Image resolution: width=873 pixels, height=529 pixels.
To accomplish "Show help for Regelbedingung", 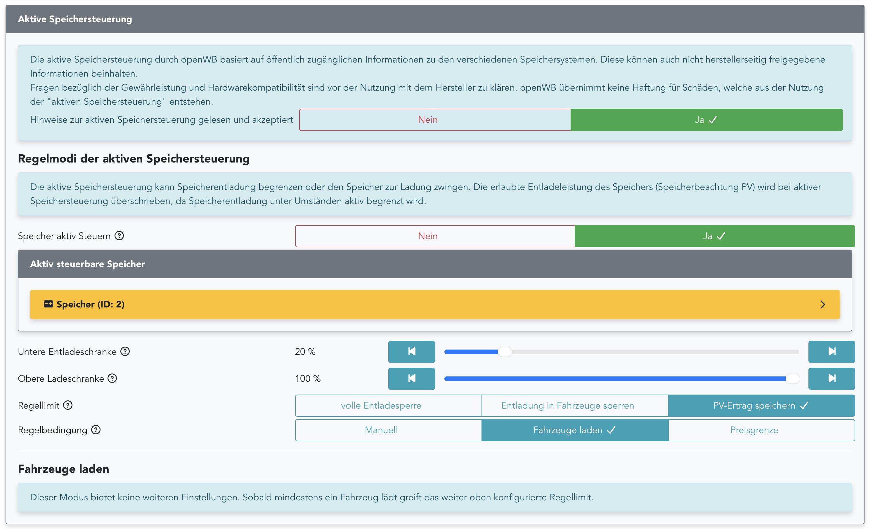I will pos(96,430).
